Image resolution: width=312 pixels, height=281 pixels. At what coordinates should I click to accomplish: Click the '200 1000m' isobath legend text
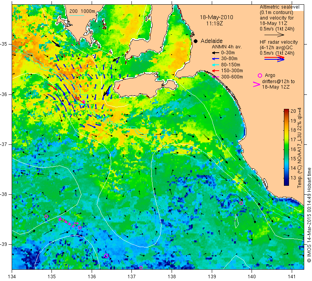point(82,11)
